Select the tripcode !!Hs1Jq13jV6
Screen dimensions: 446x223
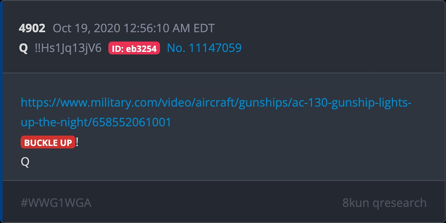pos(68,48)
